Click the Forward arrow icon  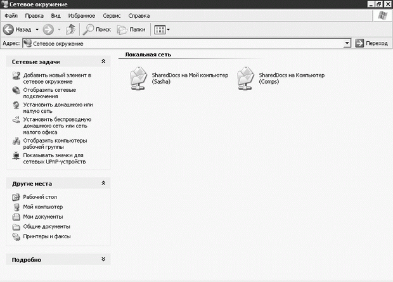click(x=48, y=30)
